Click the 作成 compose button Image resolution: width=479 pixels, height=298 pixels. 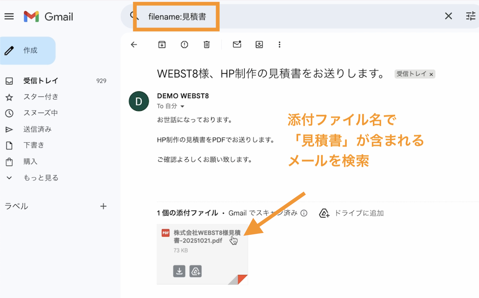coord(28,51)
